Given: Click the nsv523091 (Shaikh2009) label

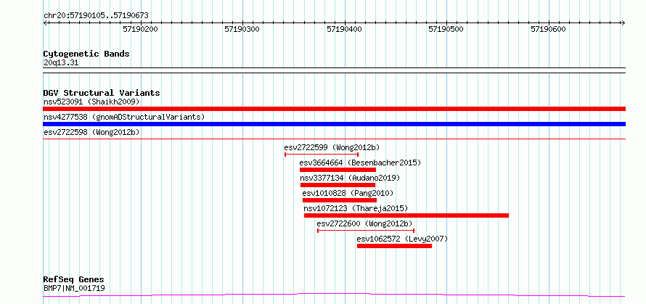Looking at the screenshot, I should coord(91,102).
